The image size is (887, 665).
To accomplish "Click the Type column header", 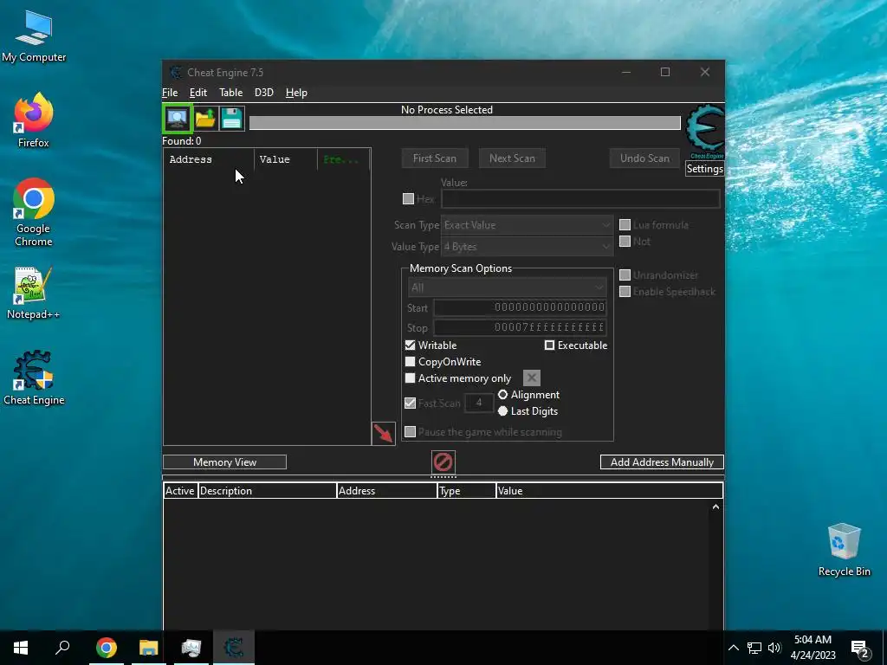I will pos(467,491).
